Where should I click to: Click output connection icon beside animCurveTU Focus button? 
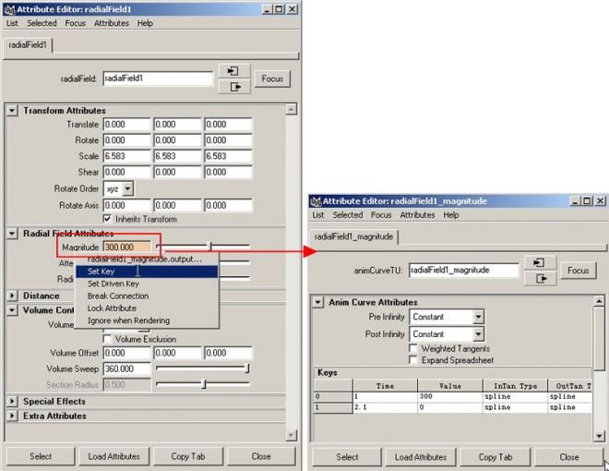[x=540, y=278]
